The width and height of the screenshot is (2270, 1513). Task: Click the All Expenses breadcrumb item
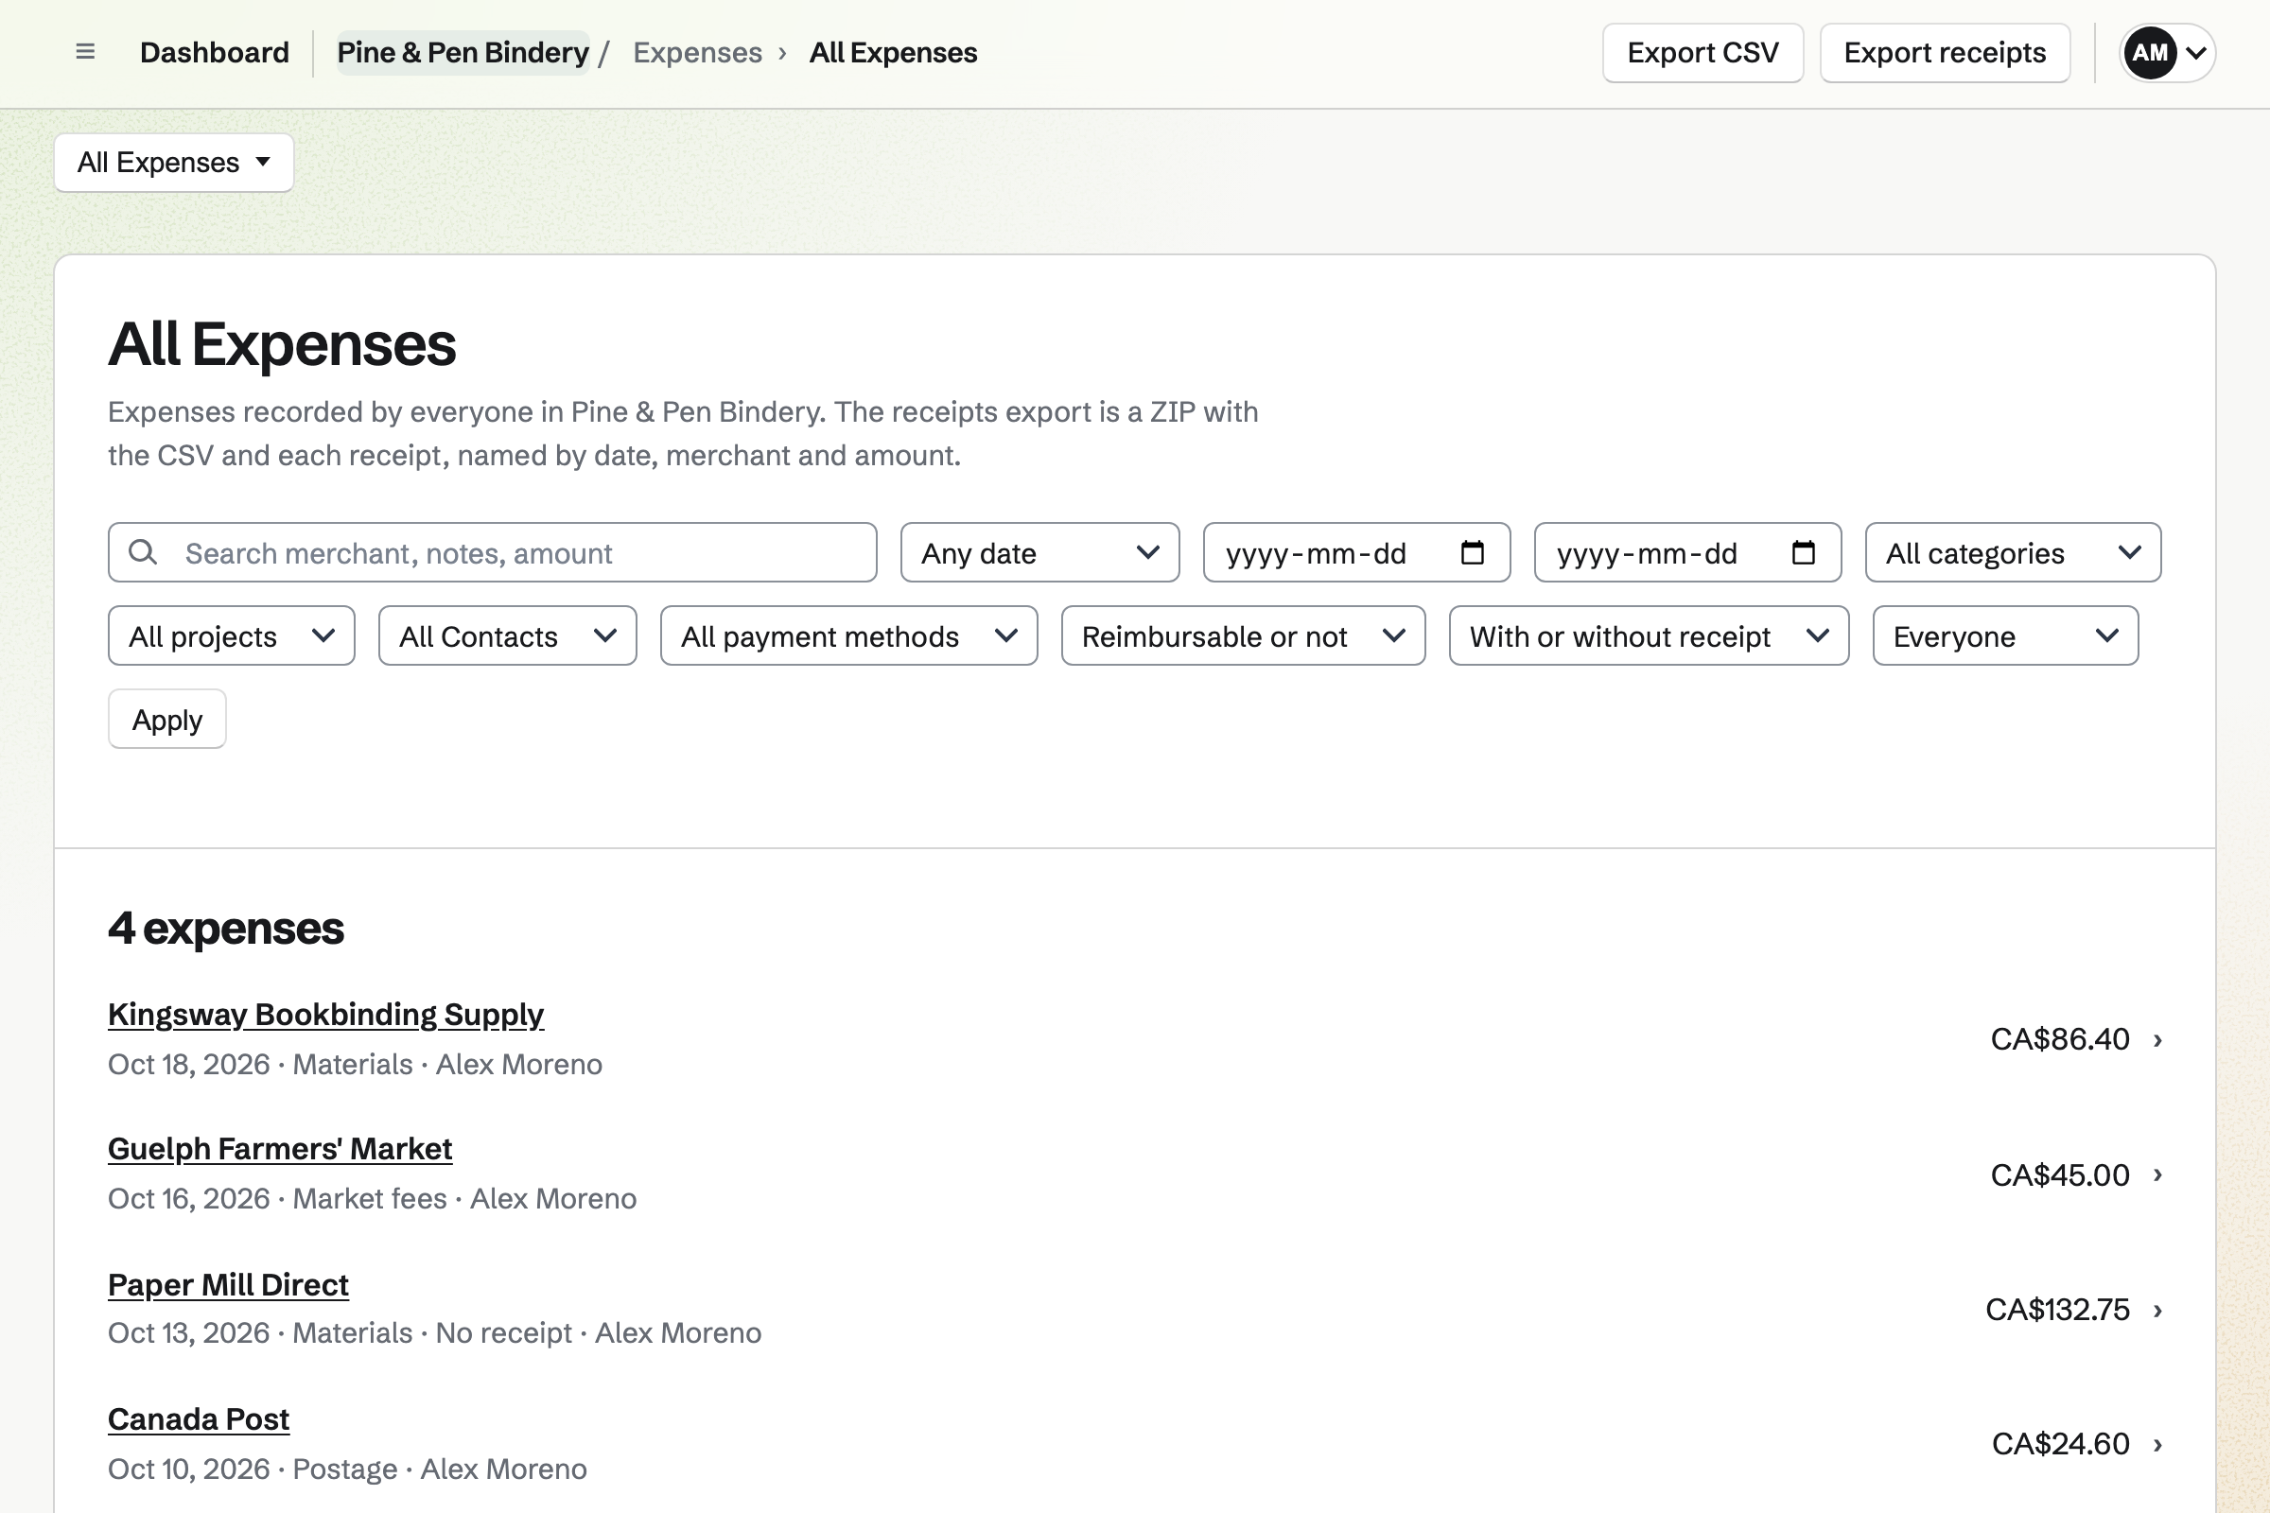[893, 52]
